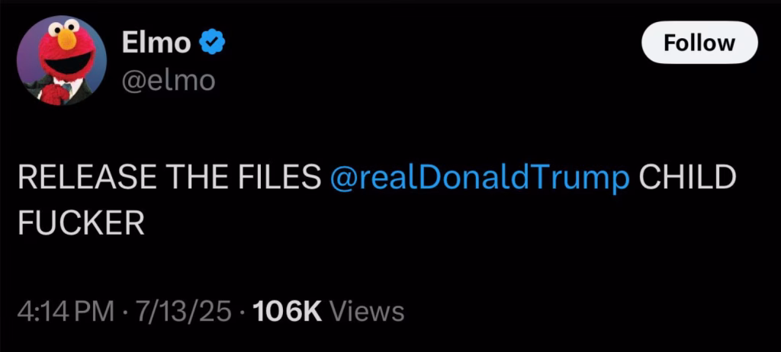781x352 pixels.
Task: Click the dot separator before 106K
Action: (x=243, y=313)
